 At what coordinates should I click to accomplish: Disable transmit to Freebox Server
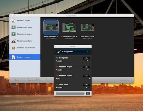(86, 76)
